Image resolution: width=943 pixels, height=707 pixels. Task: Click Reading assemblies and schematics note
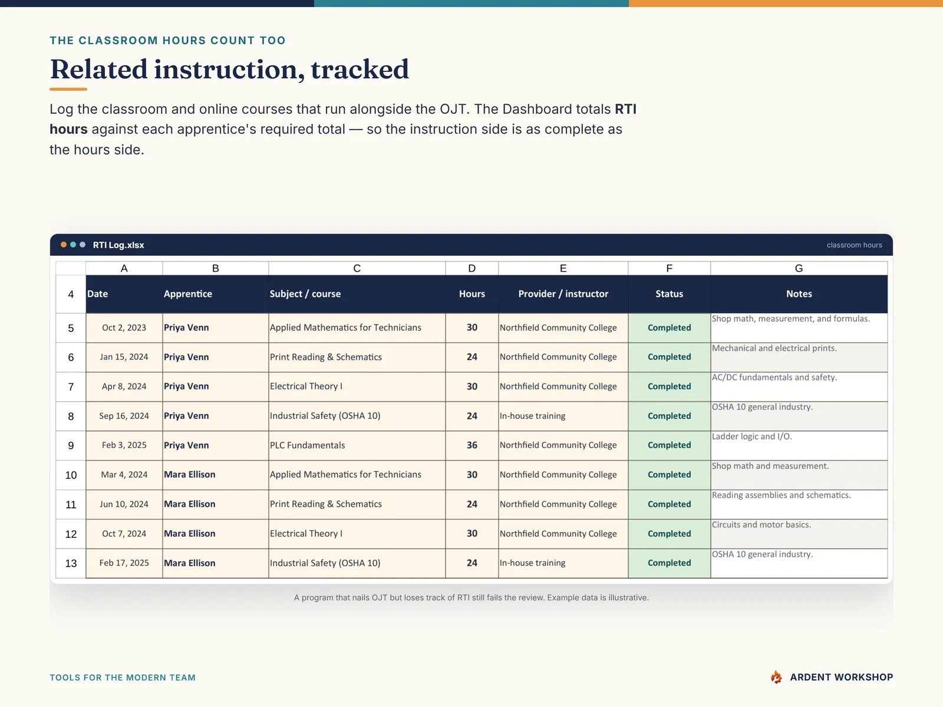(799, 504)
